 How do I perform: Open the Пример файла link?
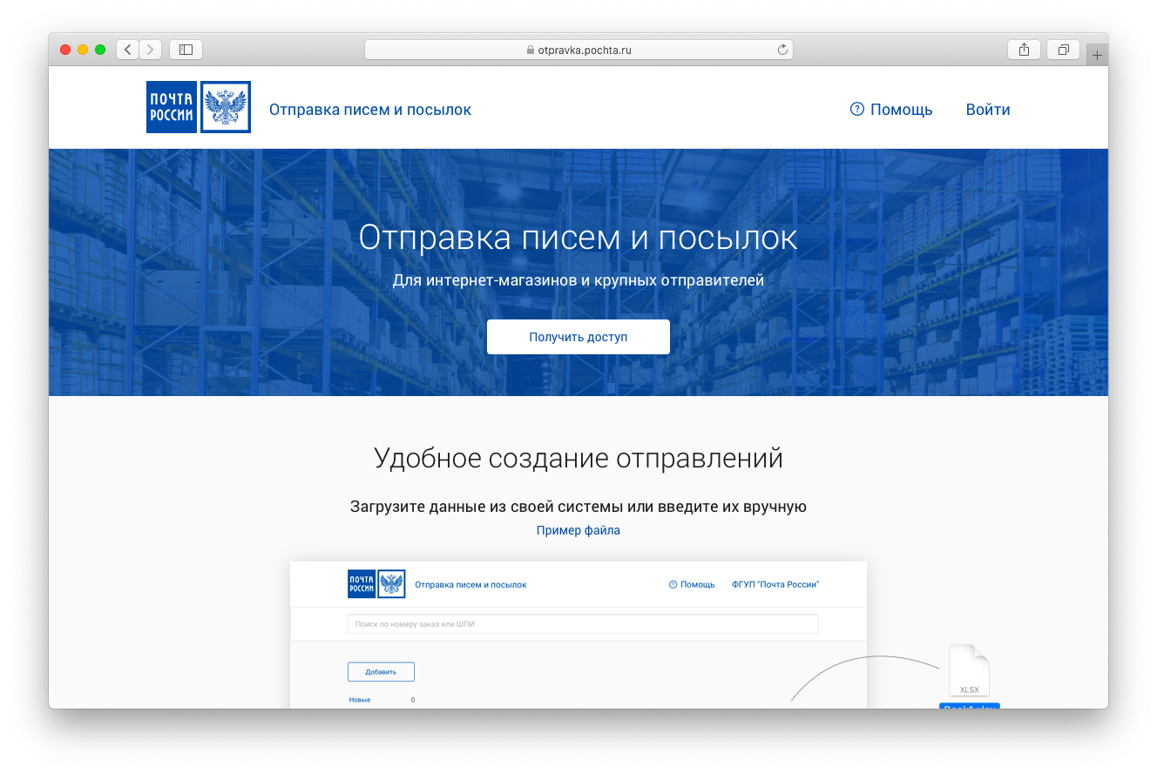pos(578,530)
